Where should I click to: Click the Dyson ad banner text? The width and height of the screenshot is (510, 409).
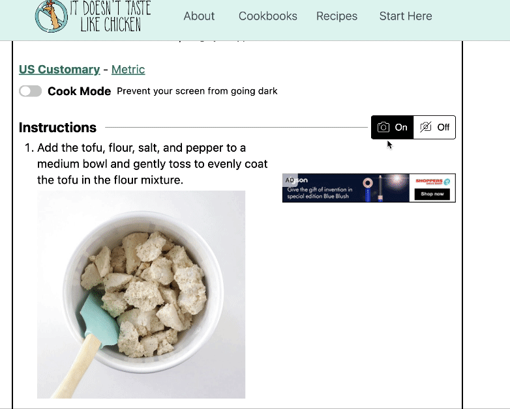(x=320, y=193)
